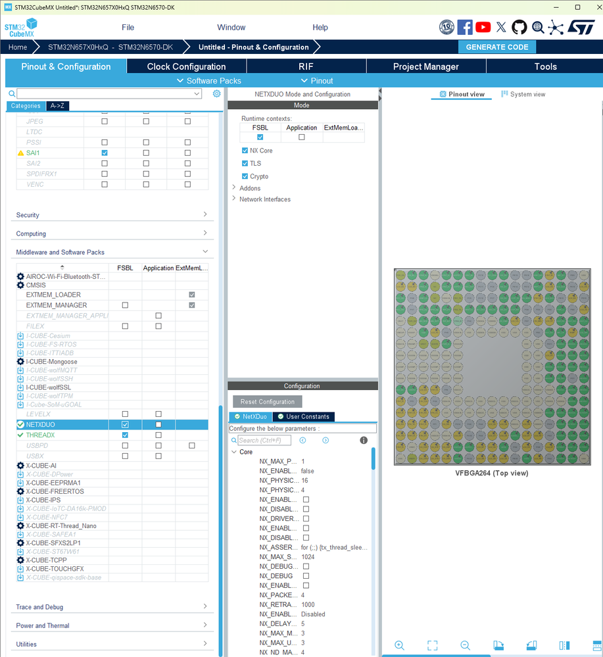Screen dimensions: 603x657
Task: Open the YouTube icon link
Action: (x=483, y=27)
